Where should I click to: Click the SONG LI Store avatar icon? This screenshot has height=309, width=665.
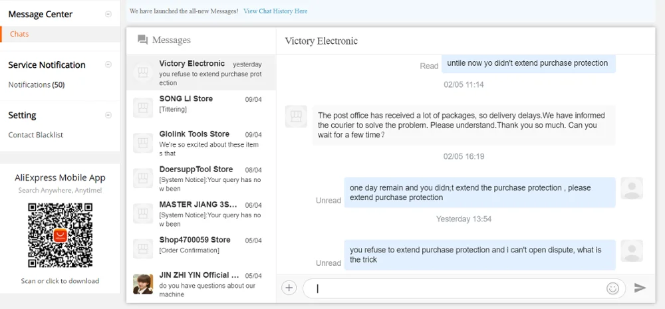(x=143, y=108)
